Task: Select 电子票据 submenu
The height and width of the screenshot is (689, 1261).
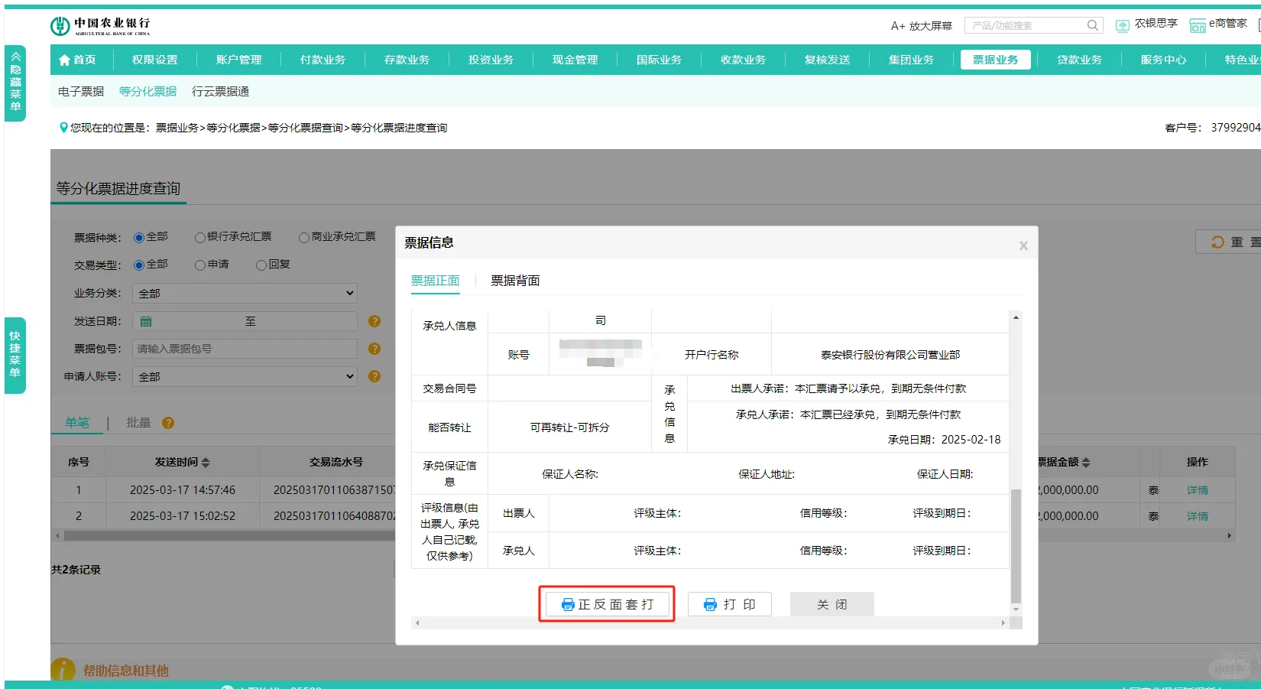Action: 81,91
